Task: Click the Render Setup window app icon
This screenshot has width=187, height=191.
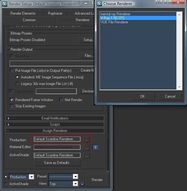Action: (x=5, y=4)
